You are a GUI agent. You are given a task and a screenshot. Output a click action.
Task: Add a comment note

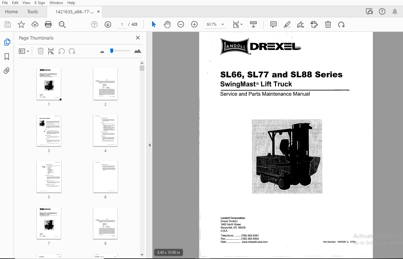tap(274, 24)
